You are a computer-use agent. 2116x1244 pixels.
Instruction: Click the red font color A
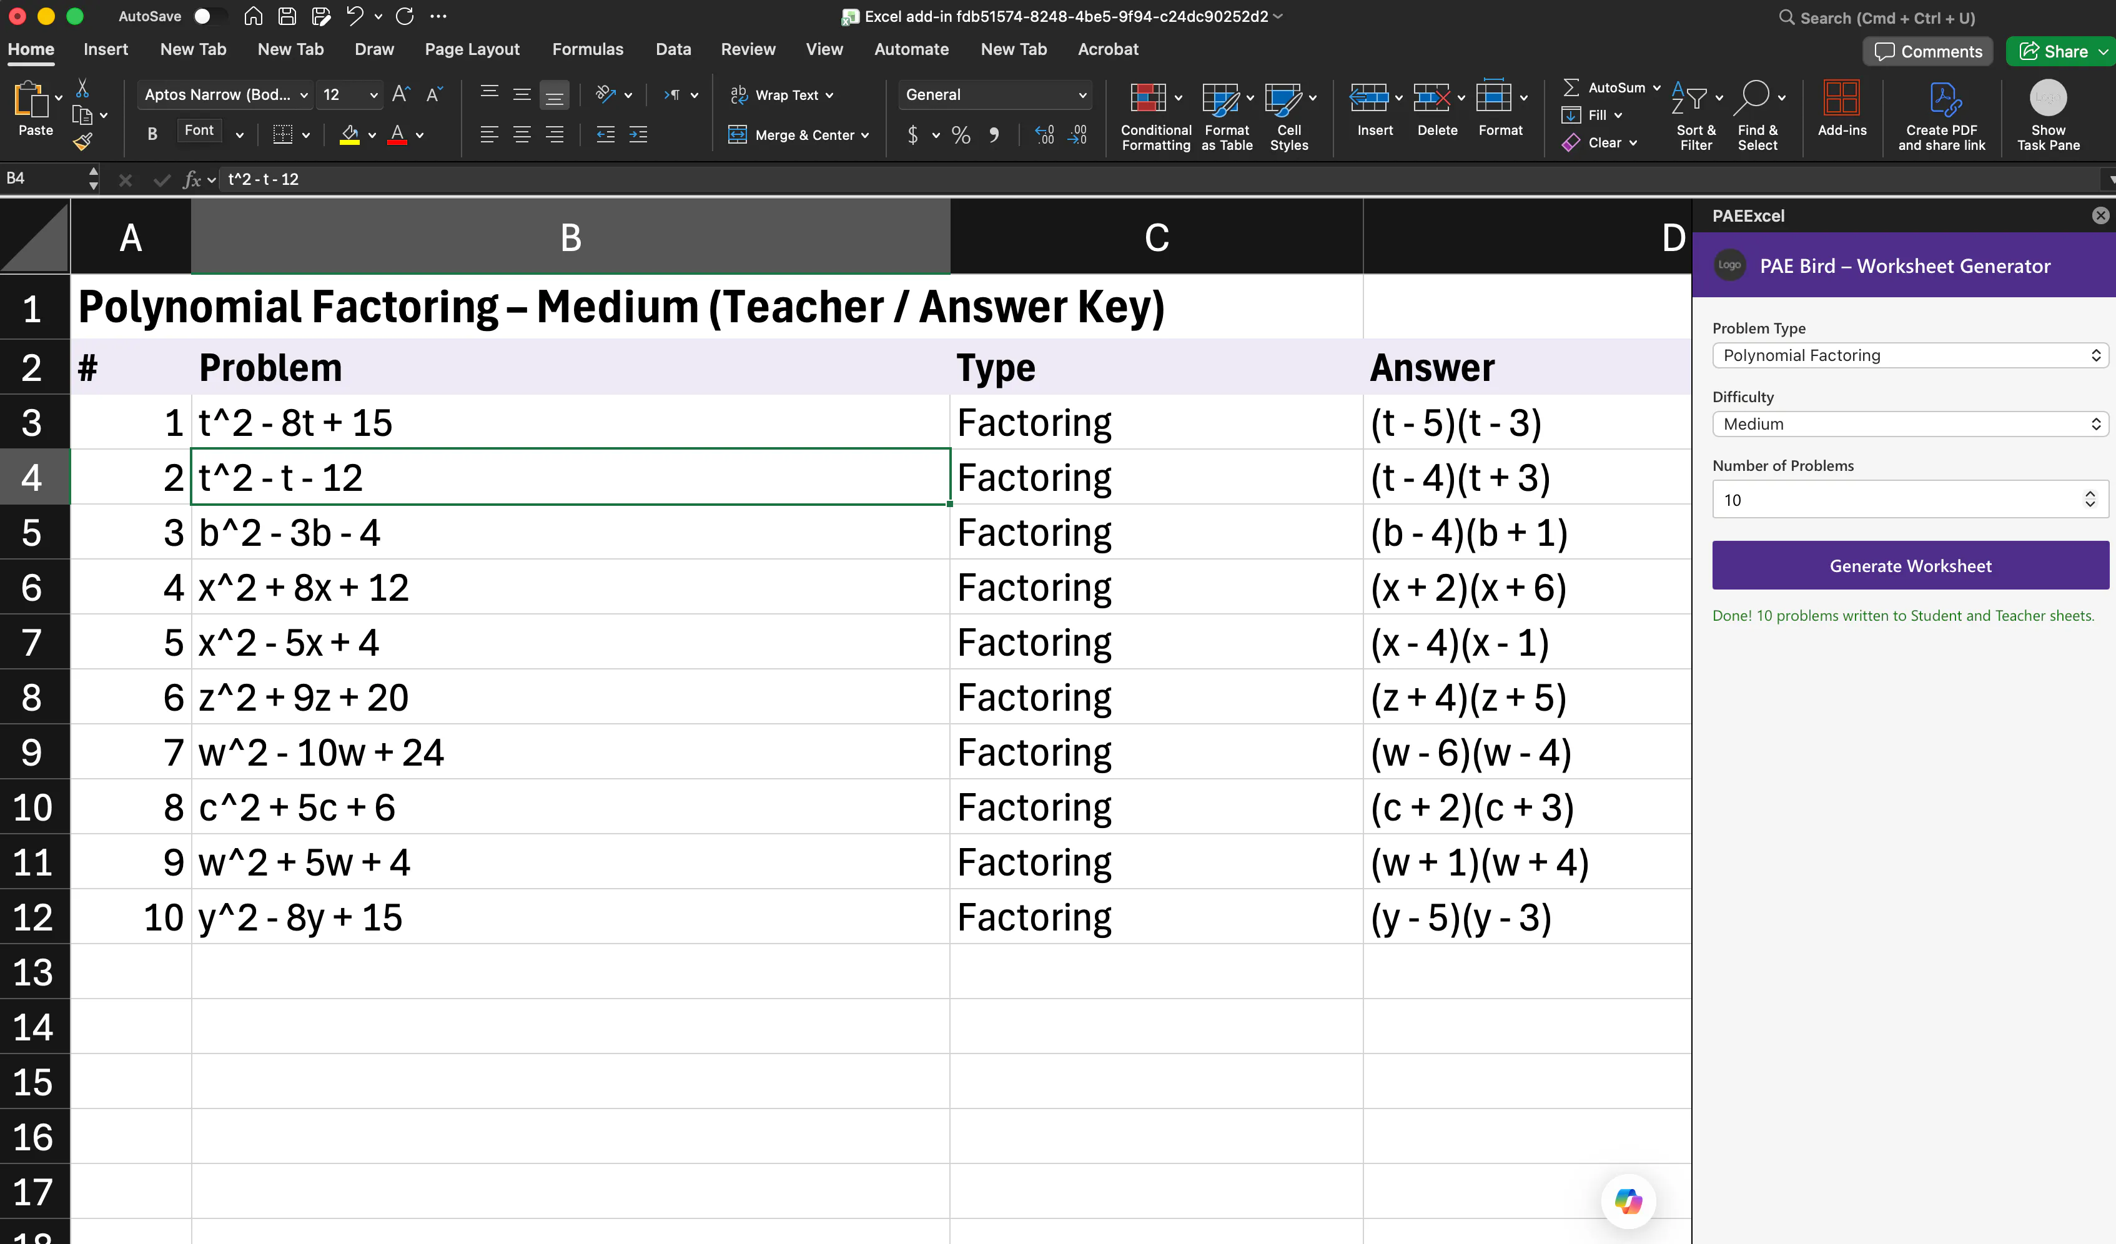398,134
